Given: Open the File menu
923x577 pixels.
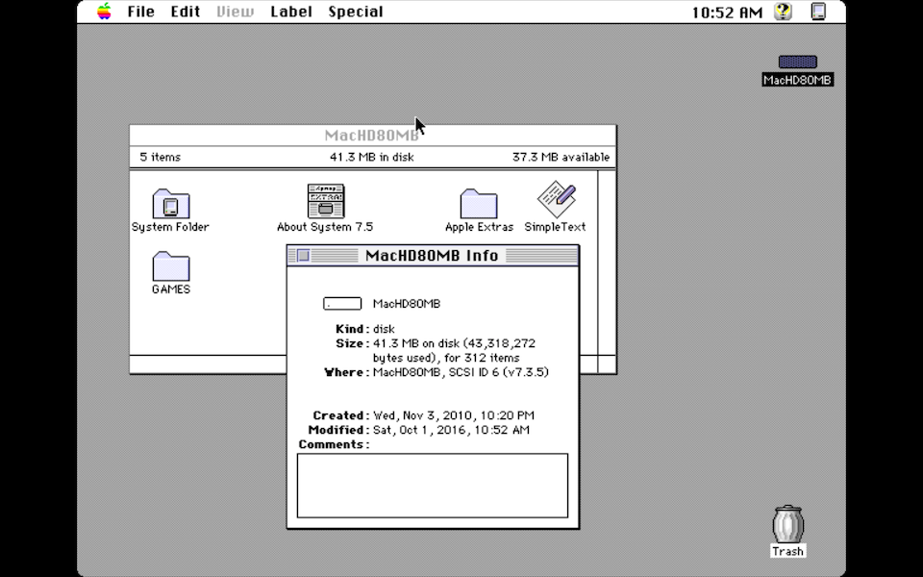Looking at the screenshot, I should pyautogui.click(x=140, y=12).
